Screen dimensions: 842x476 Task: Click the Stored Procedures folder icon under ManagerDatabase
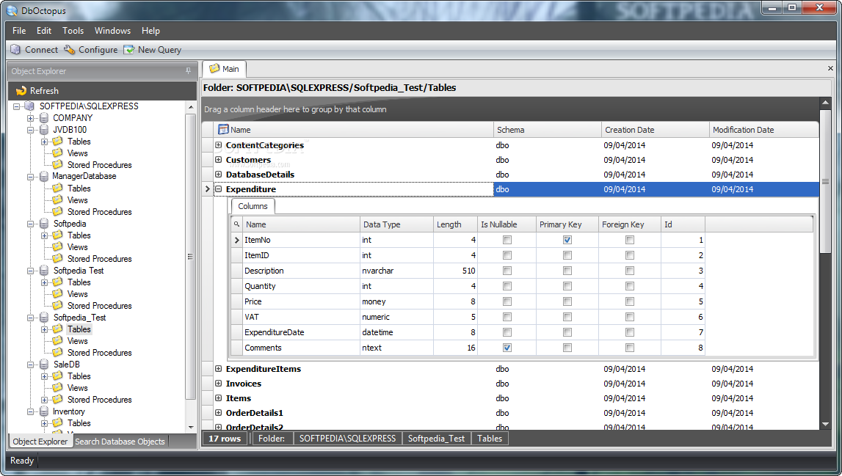click(57, 211)
